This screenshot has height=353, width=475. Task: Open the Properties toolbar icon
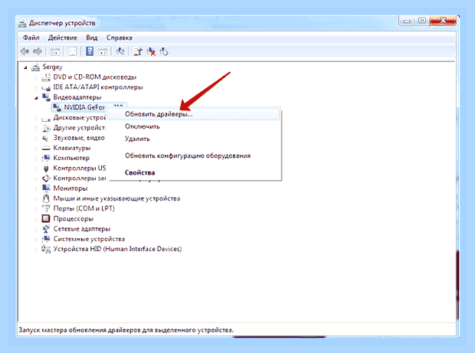[72, 52]
